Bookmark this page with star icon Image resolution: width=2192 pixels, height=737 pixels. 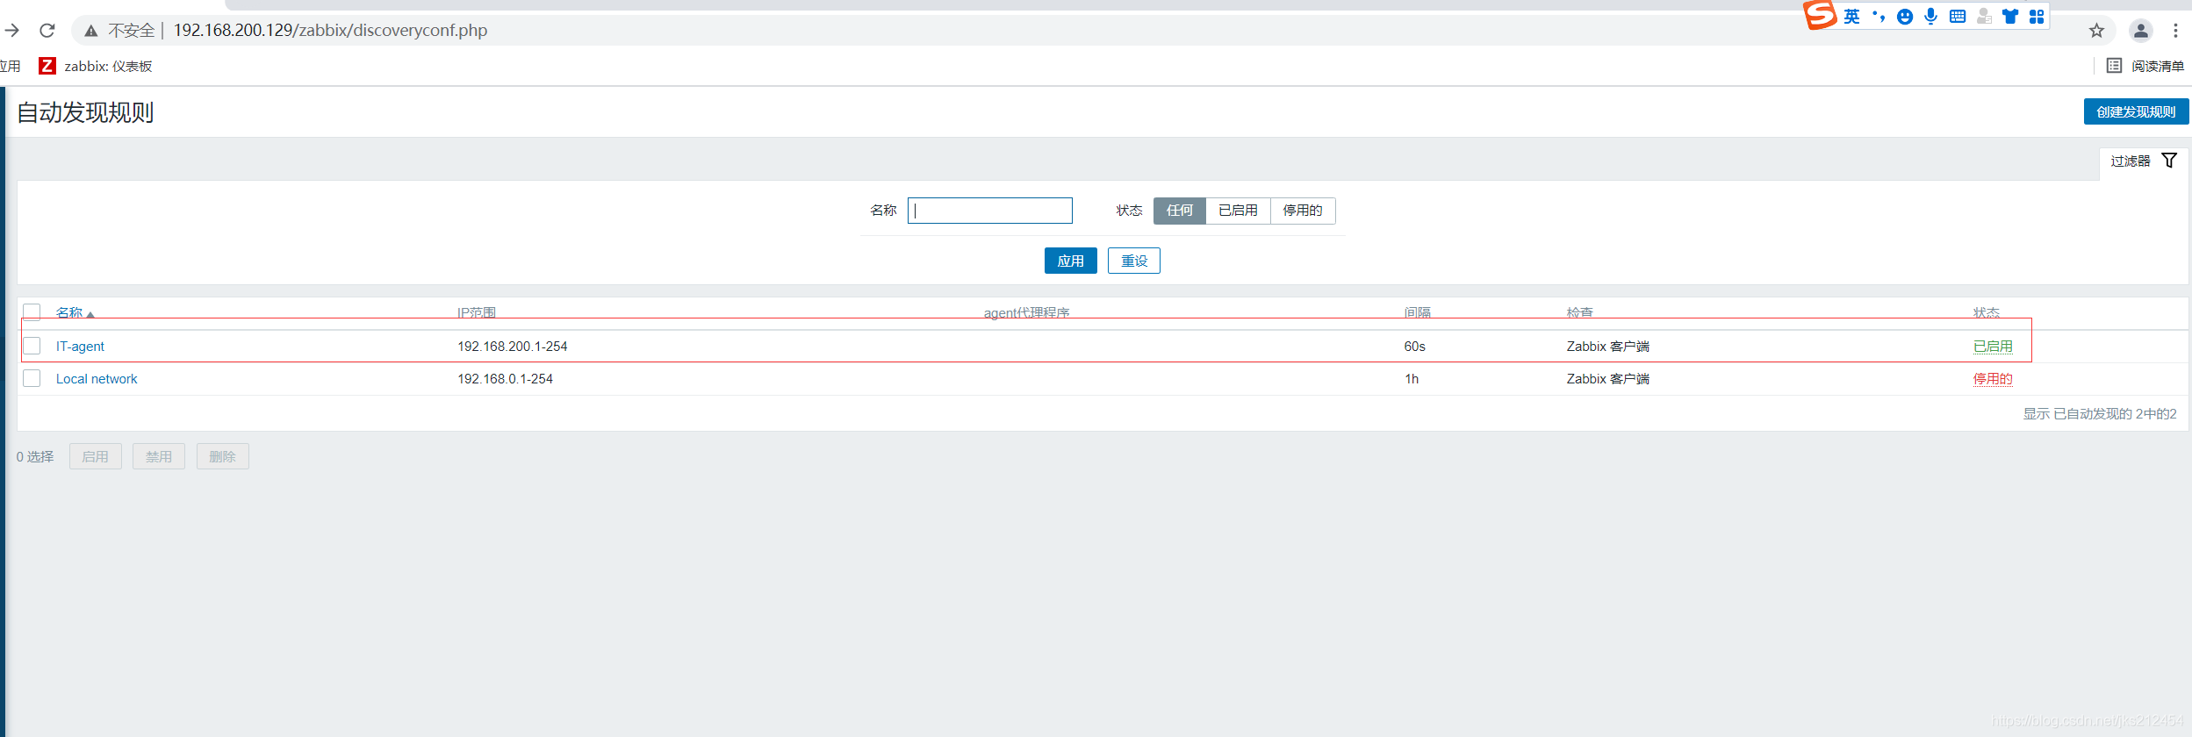[2096, 31]
